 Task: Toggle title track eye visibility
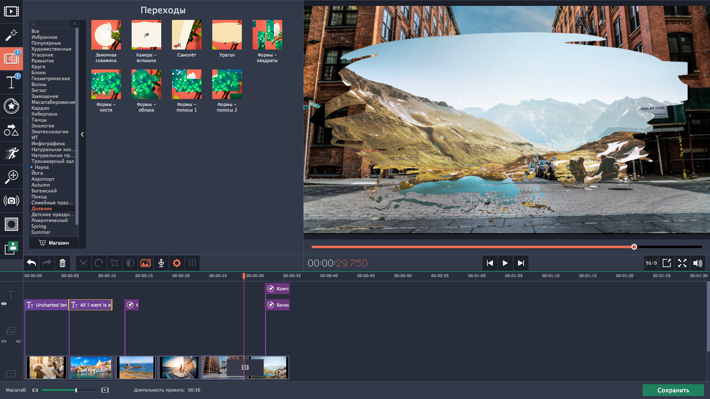4,304
